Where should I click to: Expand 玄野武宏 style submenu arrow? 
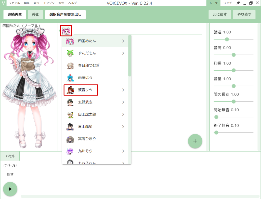[123, 102]
